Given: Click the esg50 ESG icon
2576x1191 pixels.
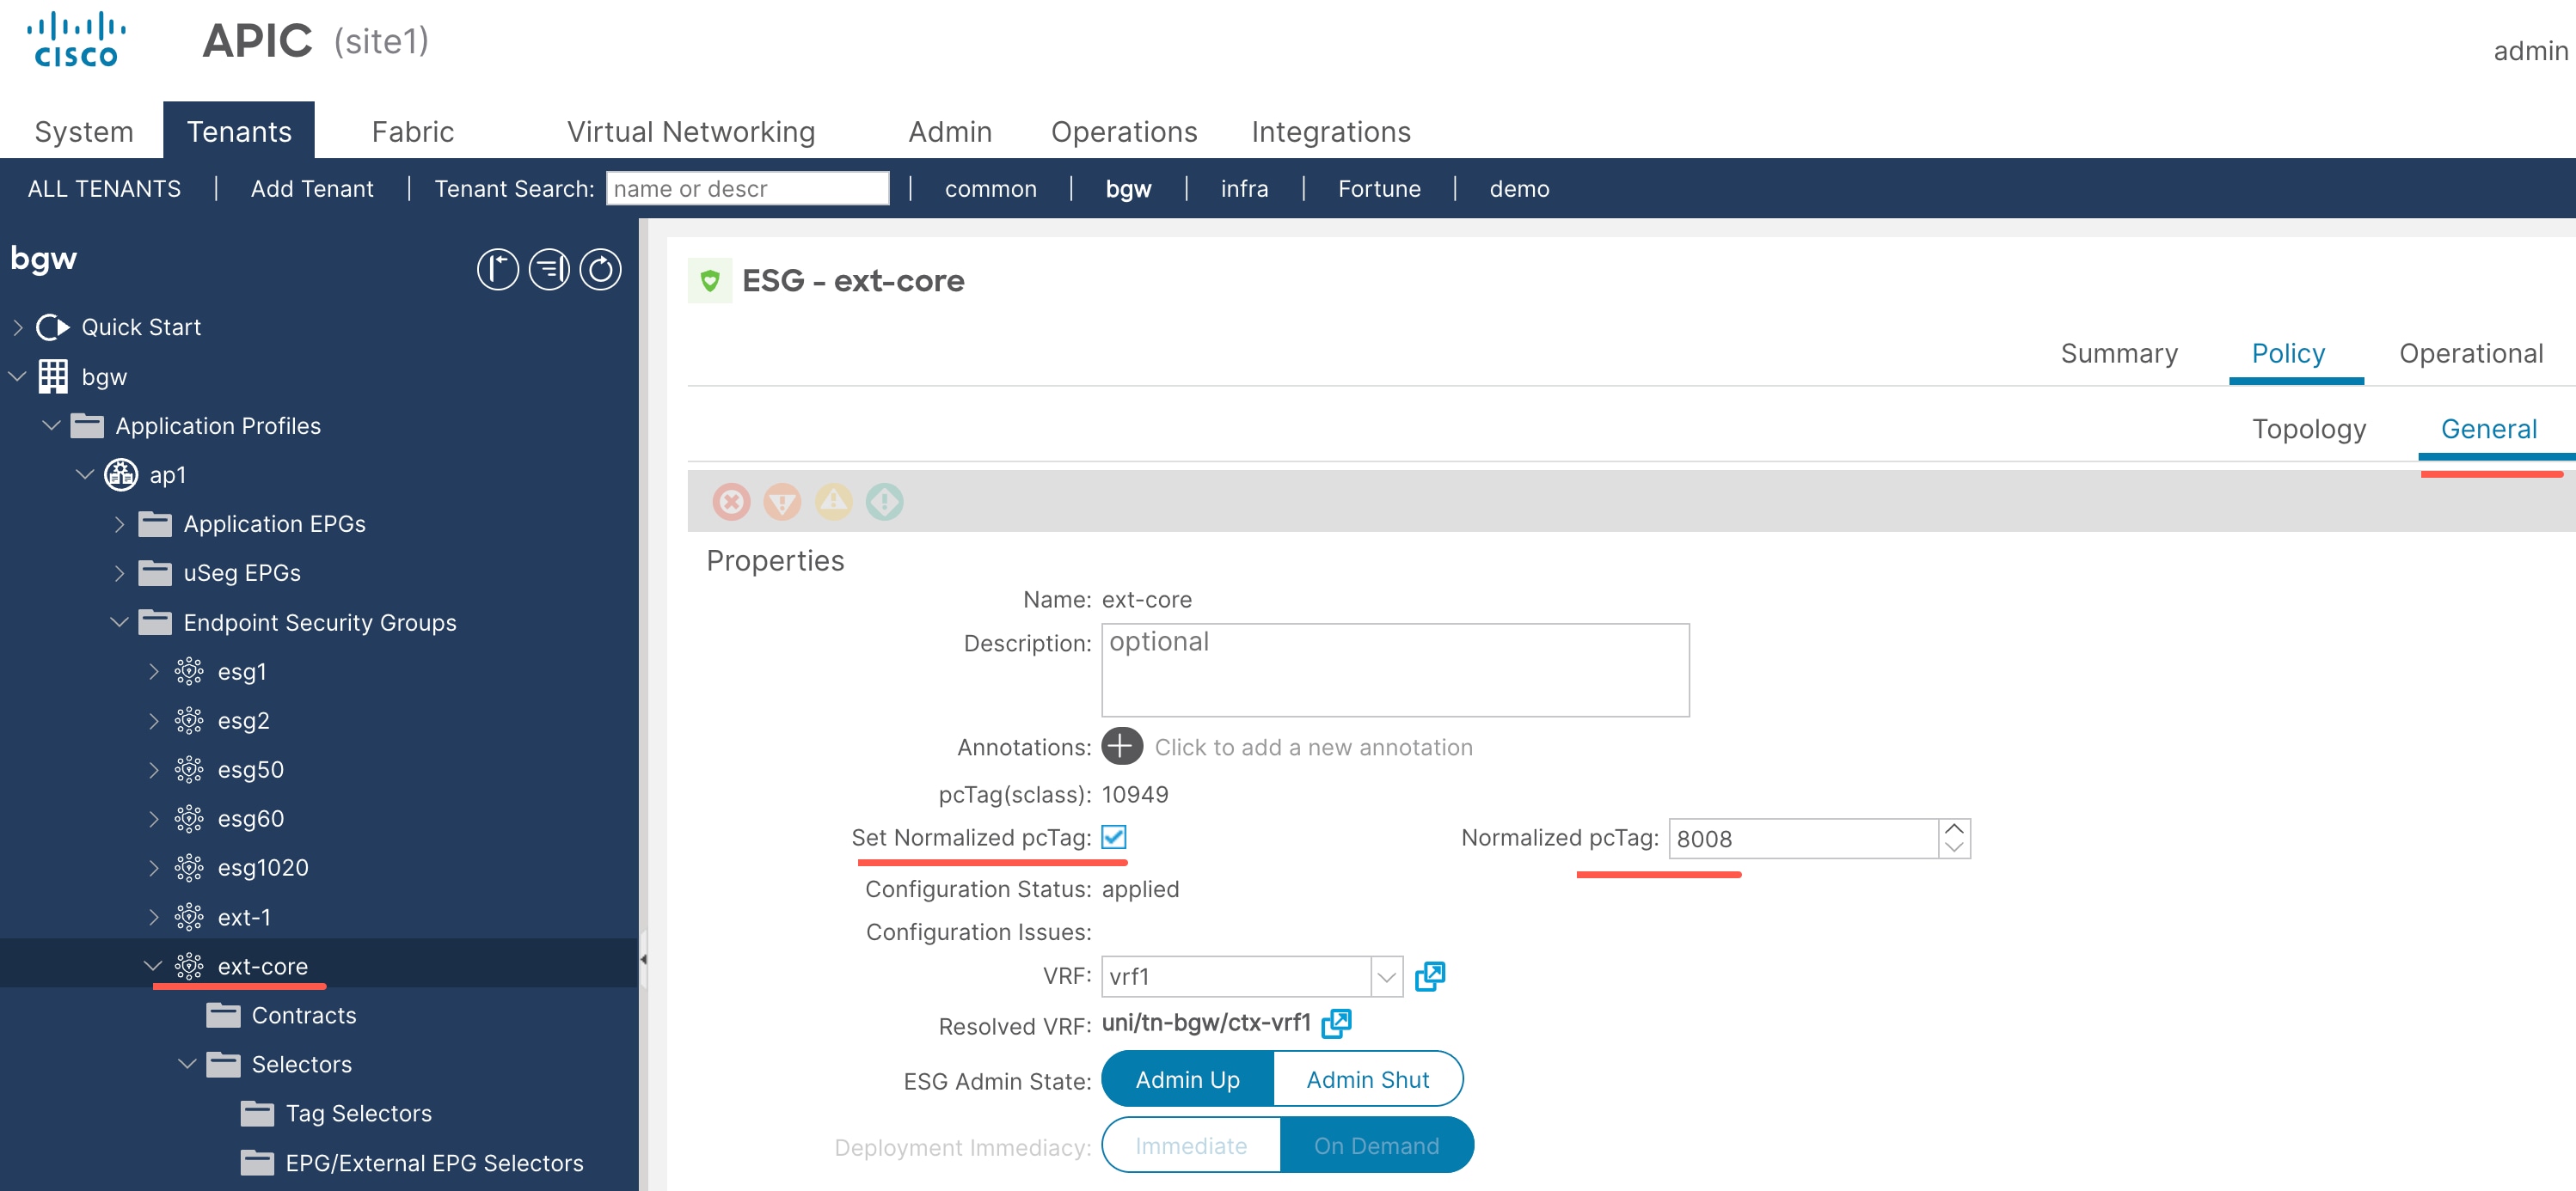Looking at the screenshot, I should coord(189,769).
